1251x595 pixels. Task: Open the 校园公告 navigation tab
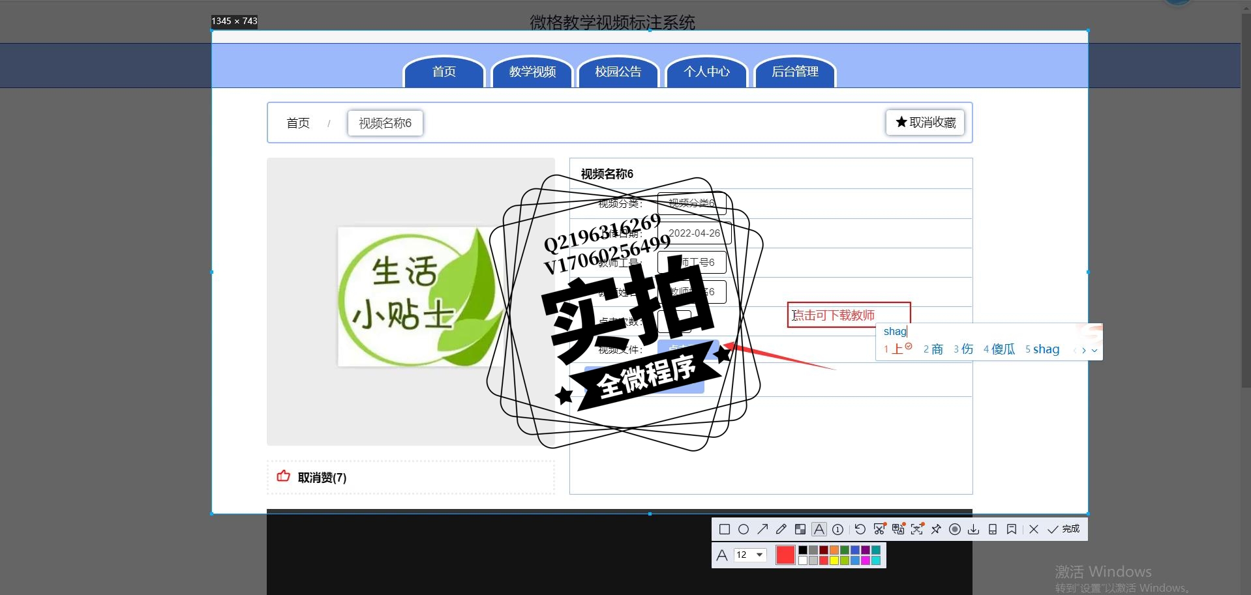pos(618,72)
